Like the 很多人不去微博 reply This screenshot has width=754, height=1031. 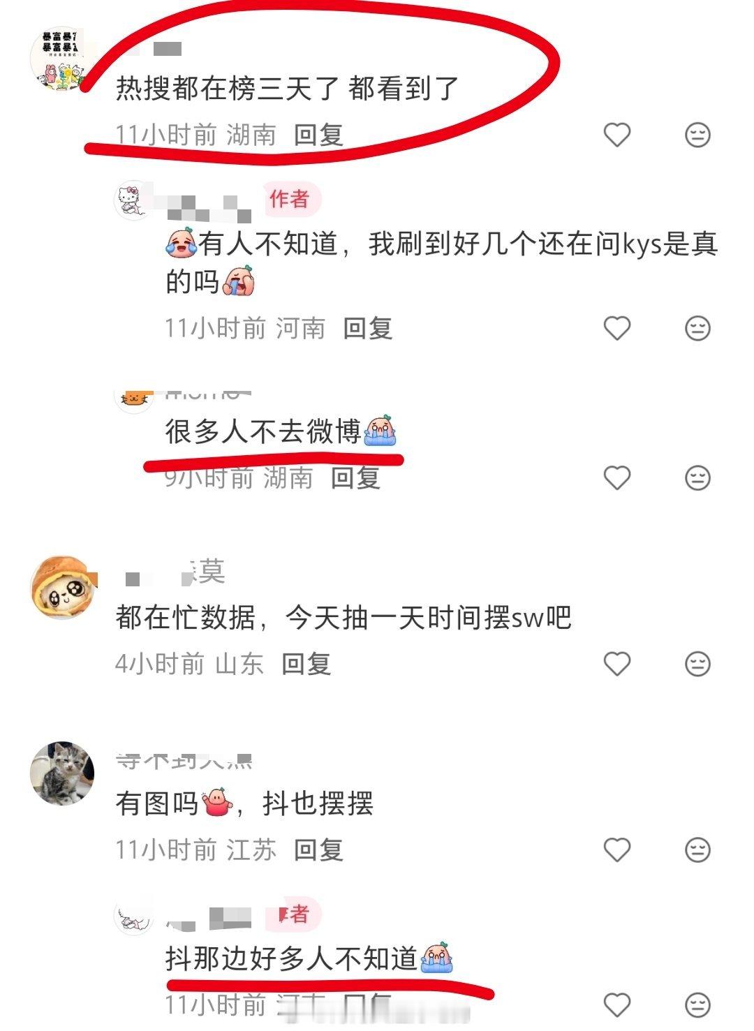coord(617,477)
